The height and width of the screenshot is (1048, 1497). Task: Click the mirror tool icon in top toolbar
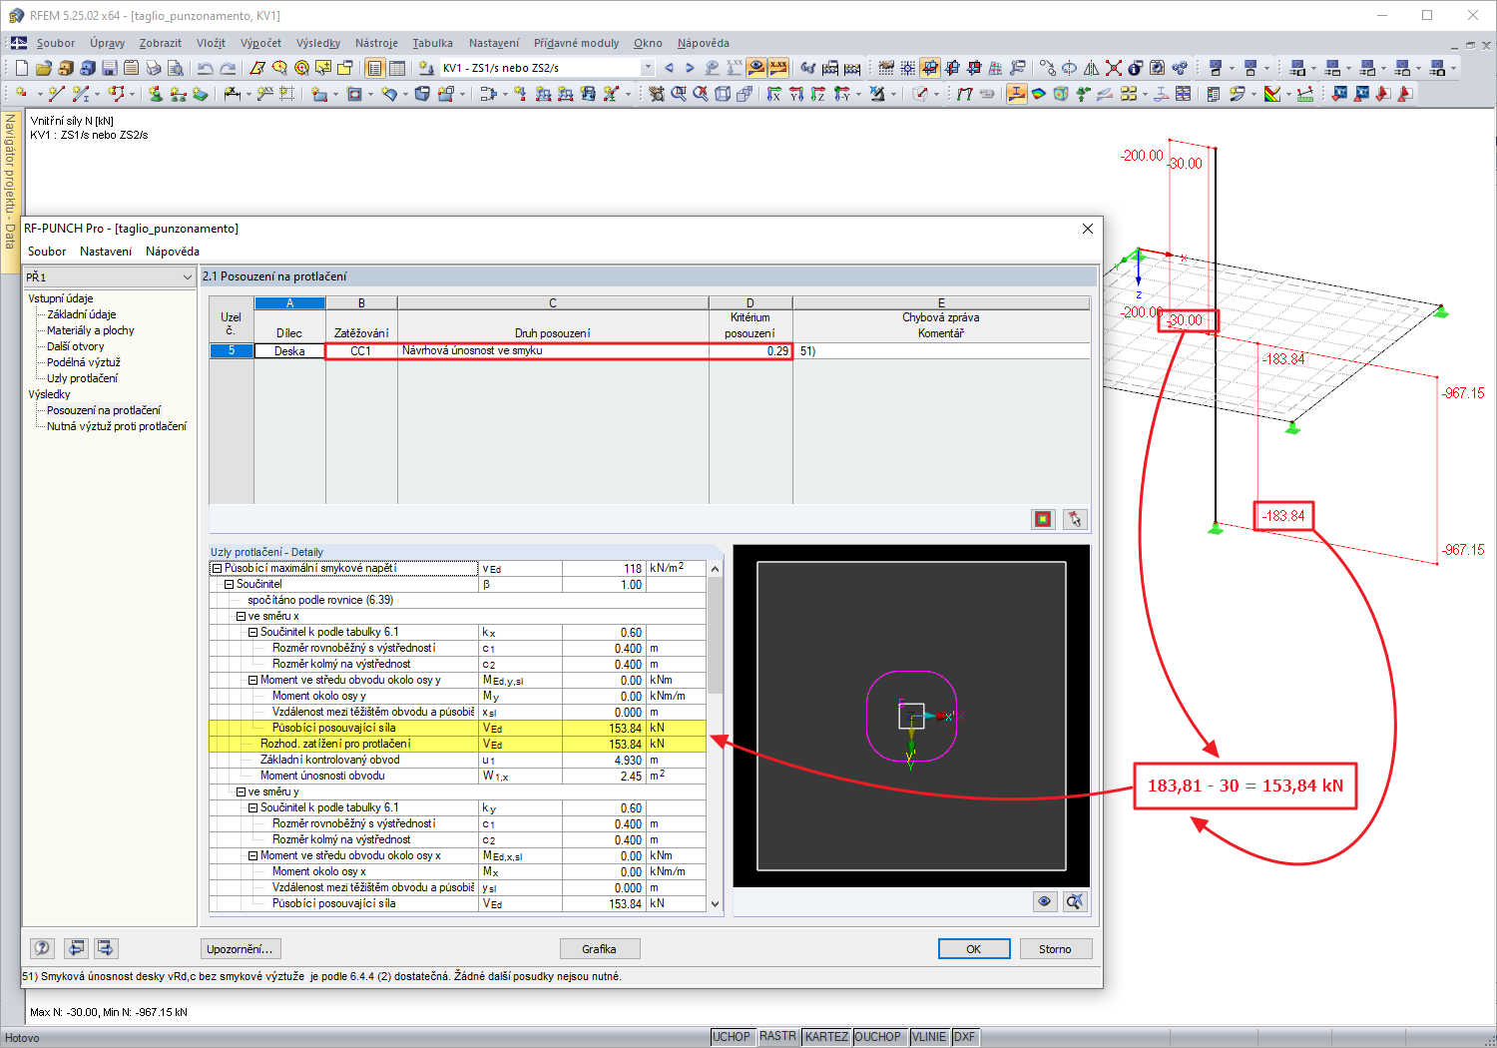[x=1091, y=68]
